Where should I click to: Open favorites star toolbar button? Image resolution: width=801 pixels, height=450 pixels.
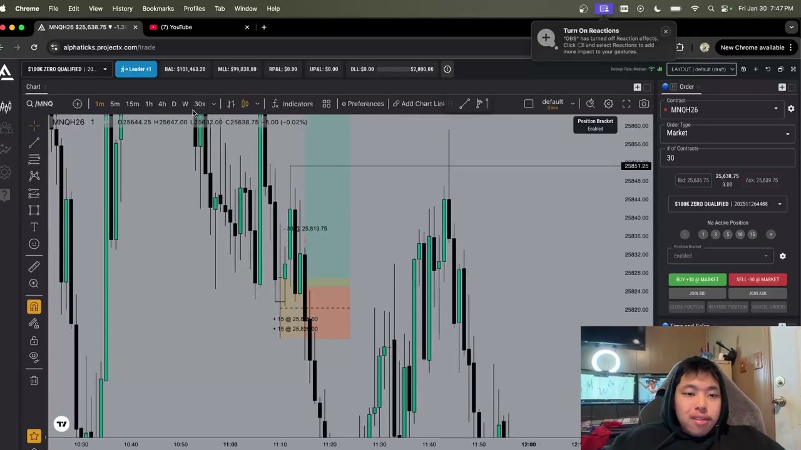(34, 436)
